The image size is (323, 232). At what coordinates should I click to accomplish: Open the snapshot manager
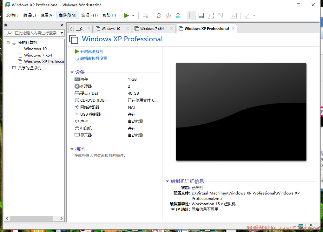click(178, 16)
